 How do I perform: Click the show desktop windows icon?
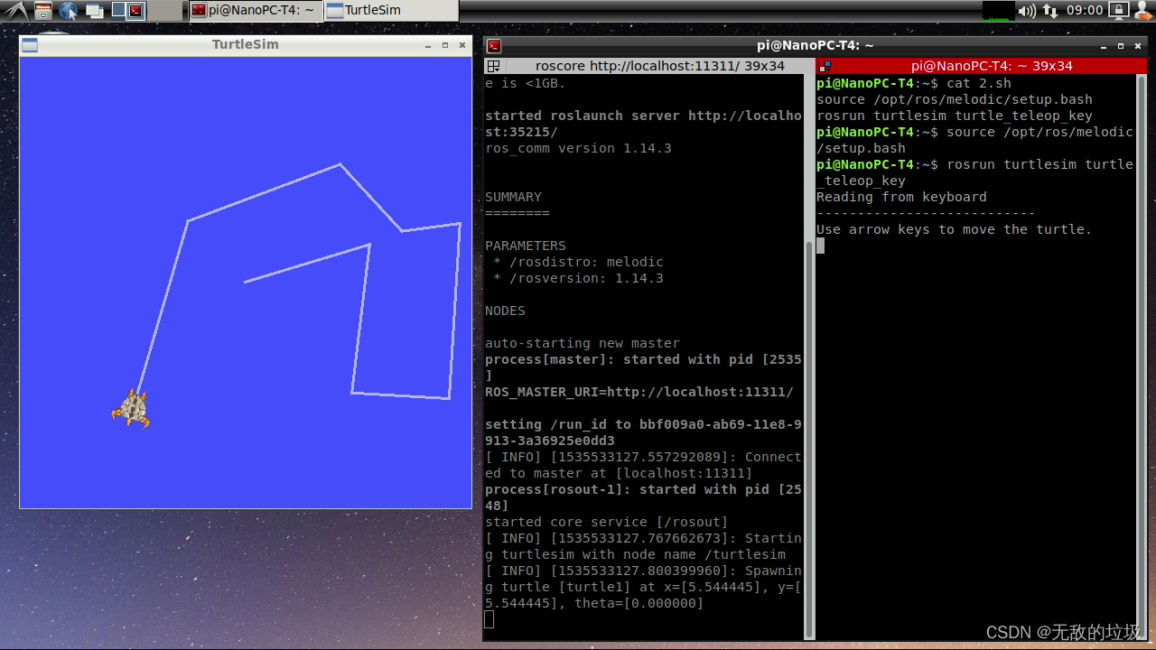tap(94, 11)
